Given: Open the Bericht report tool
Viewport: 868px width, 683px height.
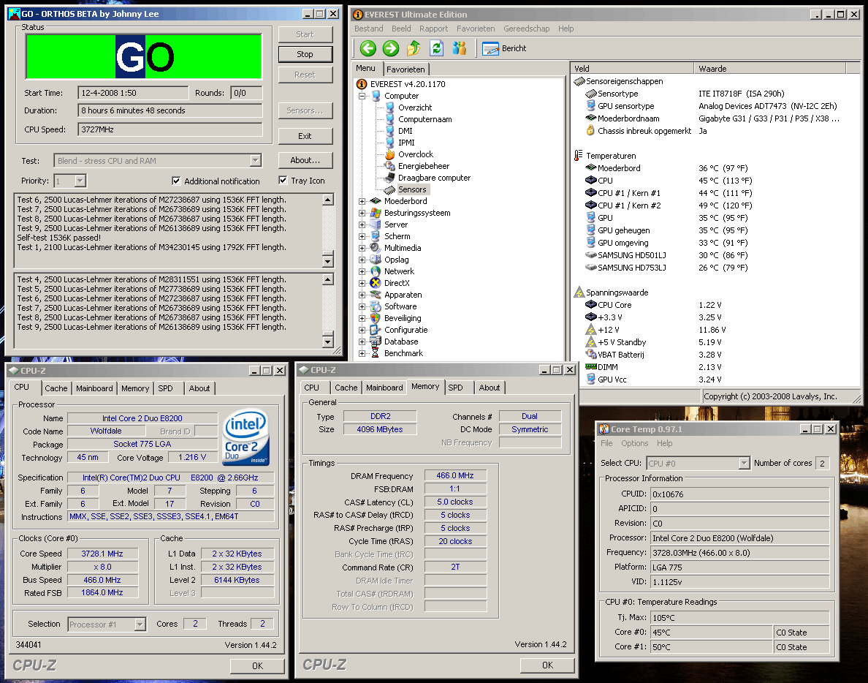Looking at the screenshot, I should (505, 48).
